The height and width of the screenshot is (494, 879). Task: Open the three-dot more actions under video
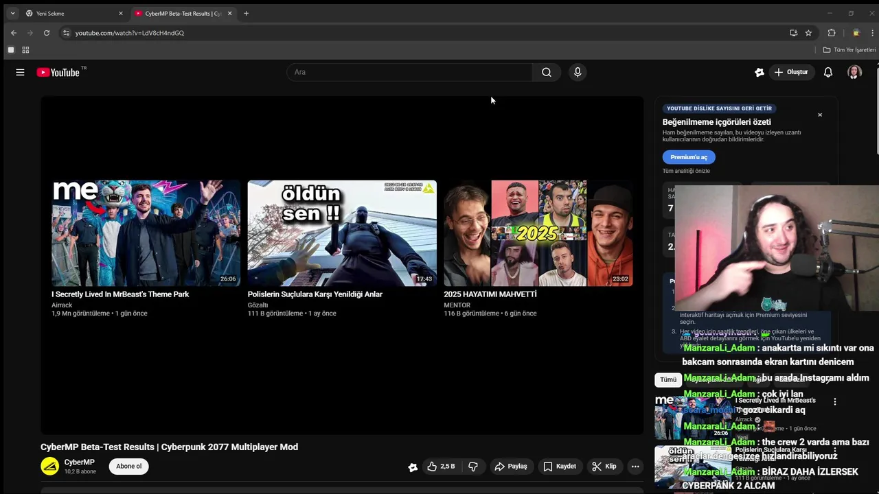point(635,467)
